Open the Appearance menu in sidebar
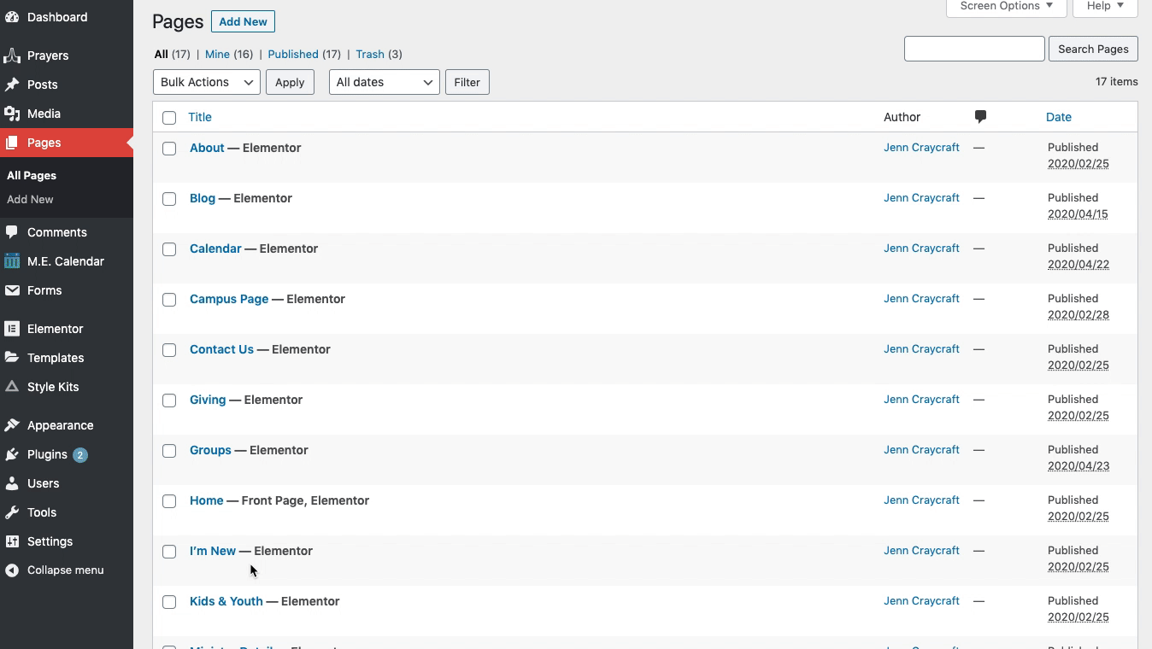The width and height of the screenshot is (1152, 649). click(60, 425)
